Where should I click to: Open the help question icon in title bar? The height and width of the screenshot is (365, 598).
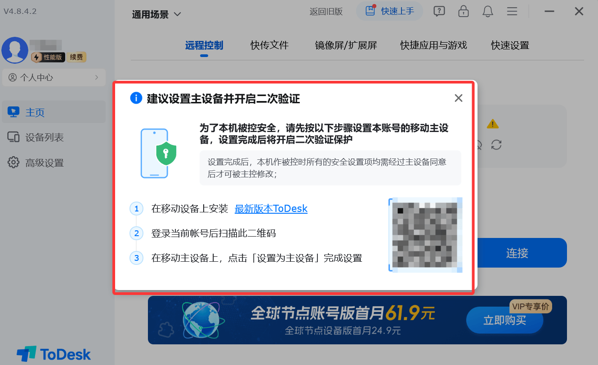pyautogui.click(x=439, y=11)
